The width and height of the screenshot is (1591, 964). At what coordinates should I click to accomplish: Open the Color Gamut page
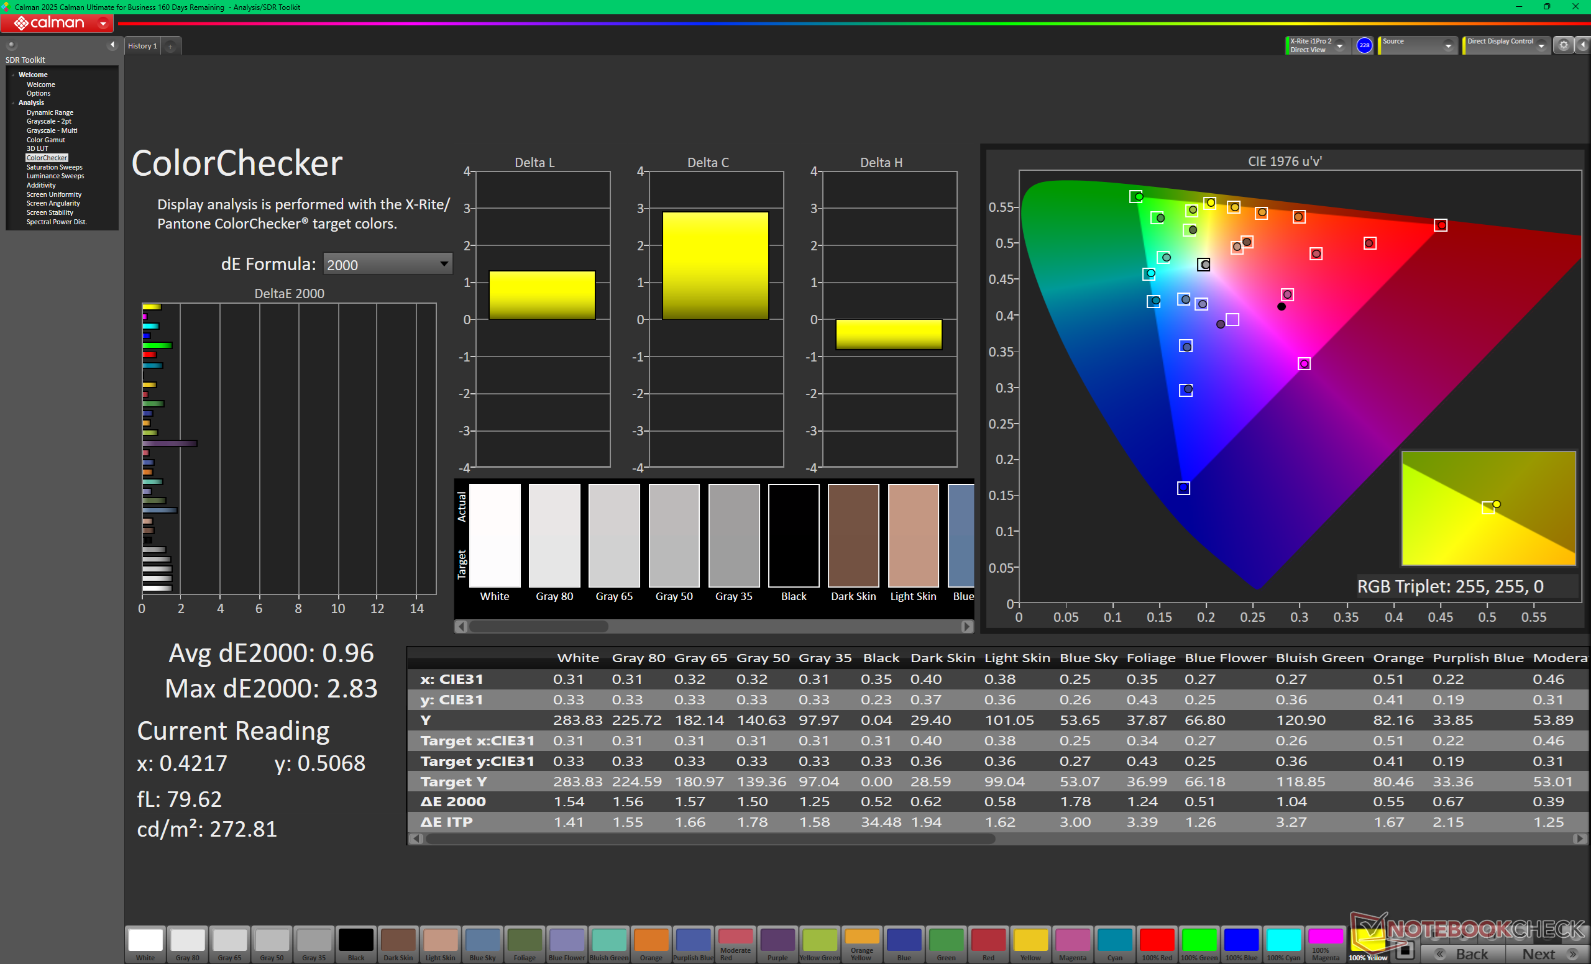click(x=45, y=139)
